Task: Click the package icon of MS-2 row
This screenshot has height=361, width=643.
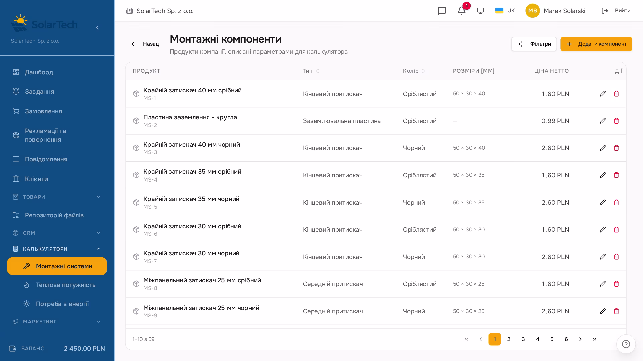Action: point(136,121)
